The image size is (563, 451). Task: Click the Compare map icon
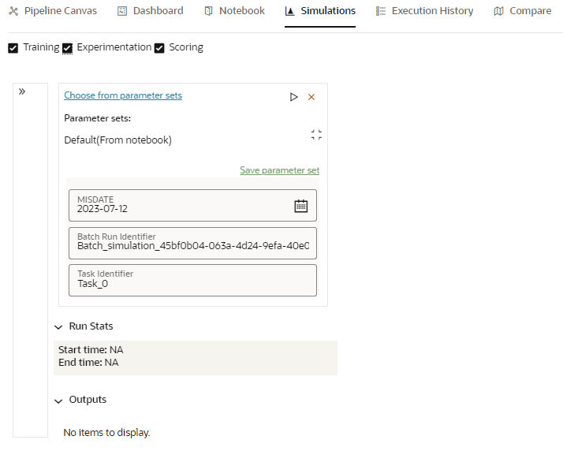point(498,11)
